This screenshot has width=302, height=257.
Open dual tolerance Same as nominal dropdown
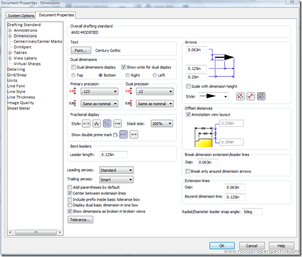(x=154, y=104)
